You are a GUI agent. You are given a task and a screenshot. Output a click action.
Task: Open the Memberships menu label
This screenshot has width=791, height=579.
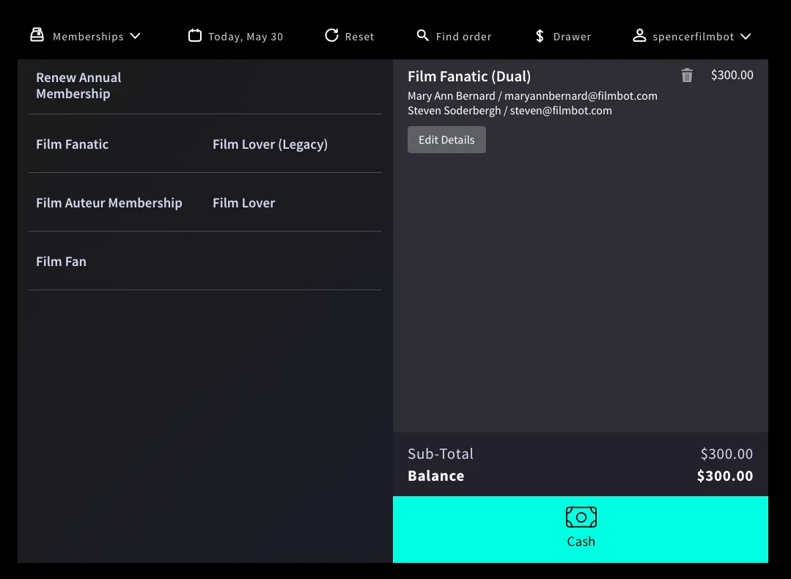pyautogui.click(x=88, y=37)
